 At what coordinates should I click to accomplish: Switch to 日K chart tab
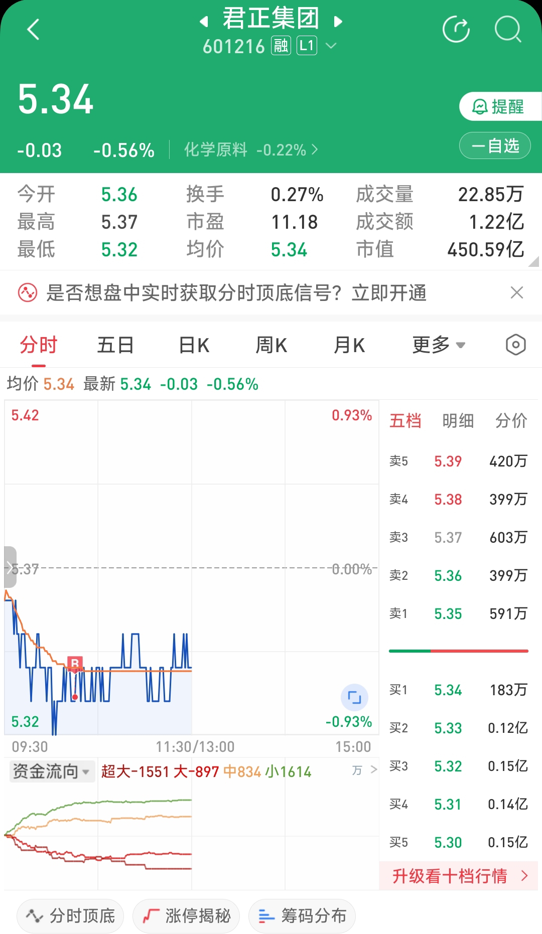coord(194,345)
